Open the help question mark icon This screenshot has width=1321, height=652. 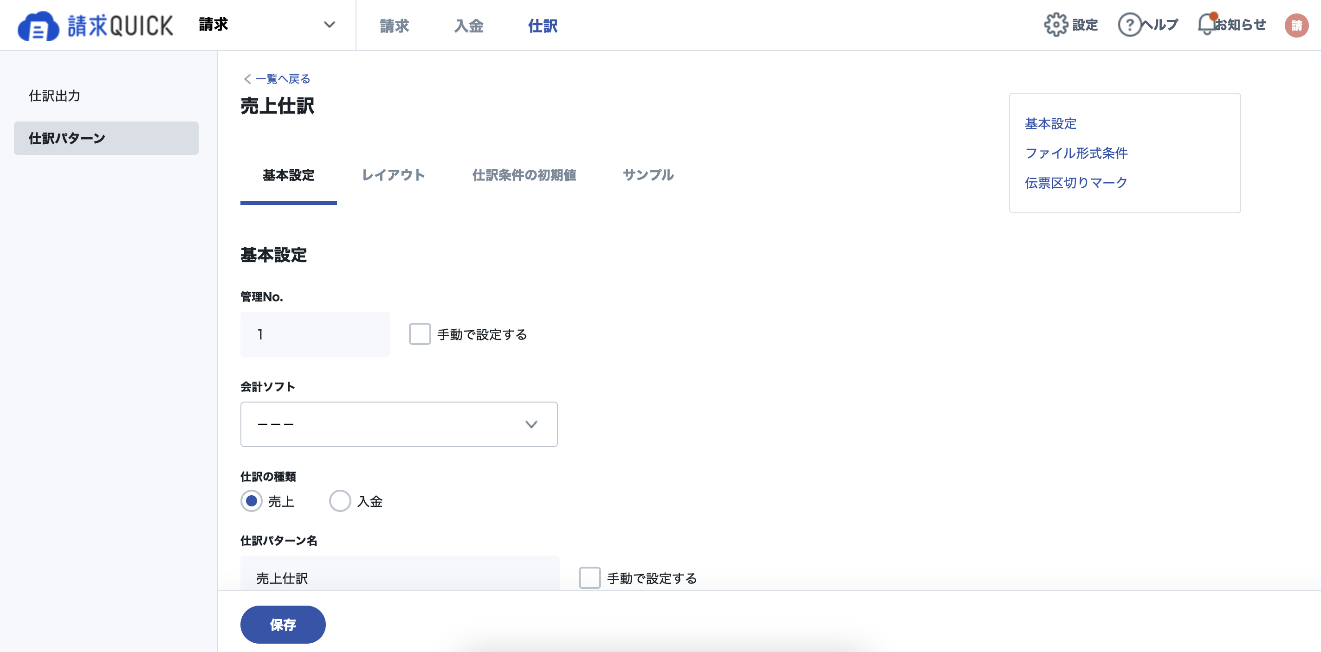tap(1129, 25)
